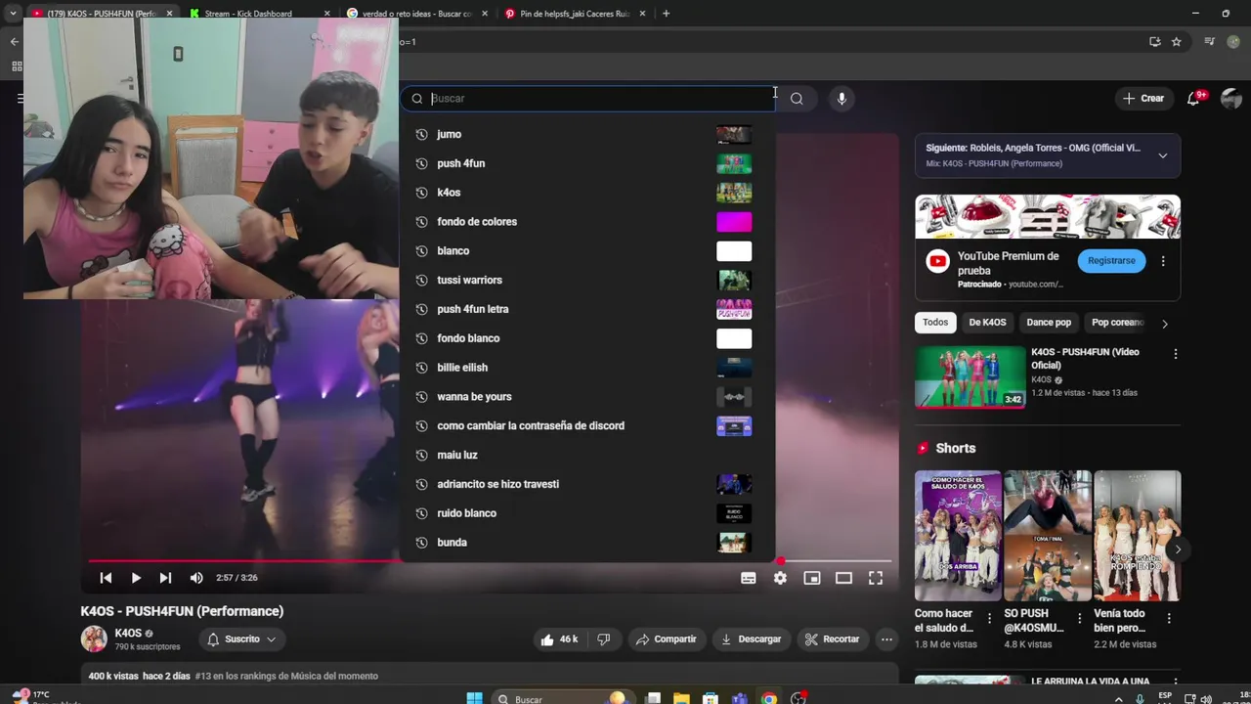
Task: Open options for PUSH4FUN Video Oficial
Action: pos(1176,354)
